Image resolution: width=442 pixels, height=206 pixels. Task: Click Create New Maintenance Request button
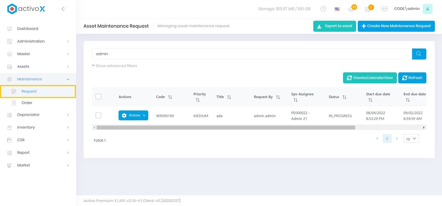click(396, 26)
